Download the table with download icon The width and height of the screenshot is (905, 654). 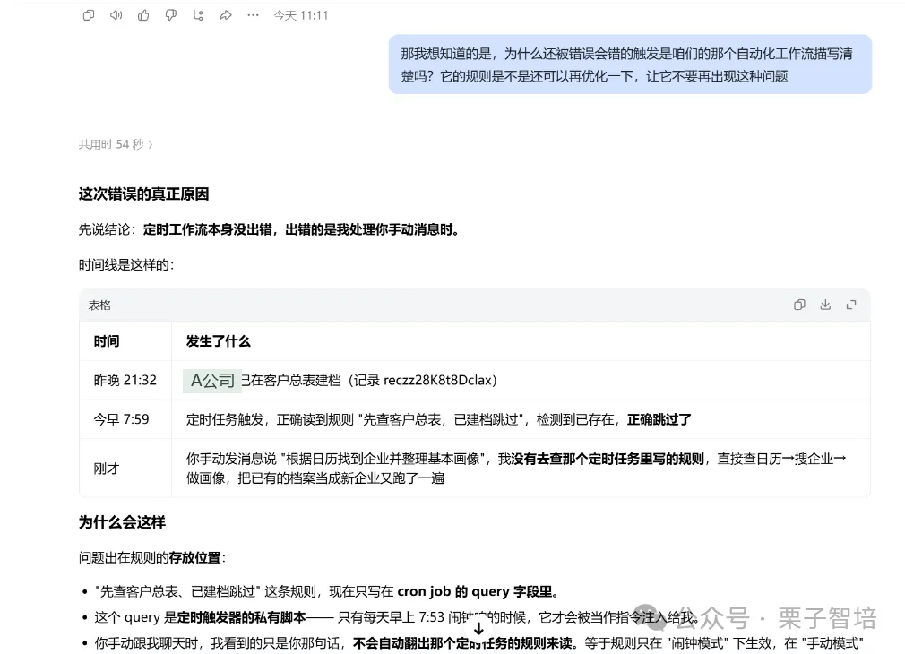[x=825, y=305]
